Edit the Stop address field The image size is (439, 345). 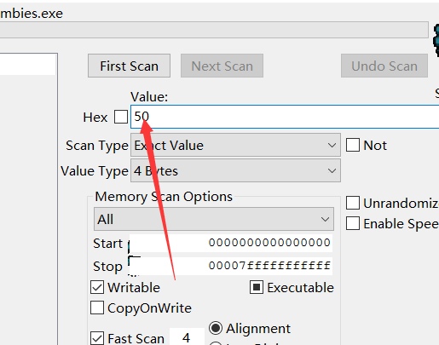(x=231, y=266)
